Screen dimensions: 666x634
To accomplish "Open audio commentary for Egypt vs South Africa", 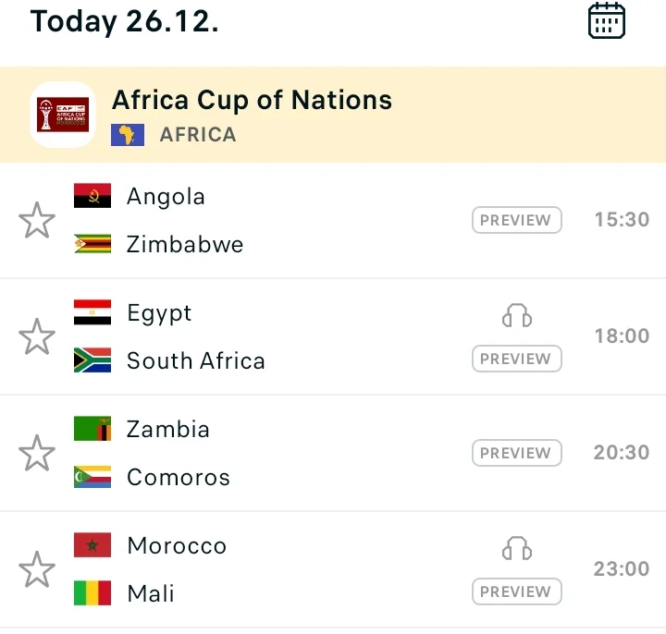I will (x=517, y=317).
